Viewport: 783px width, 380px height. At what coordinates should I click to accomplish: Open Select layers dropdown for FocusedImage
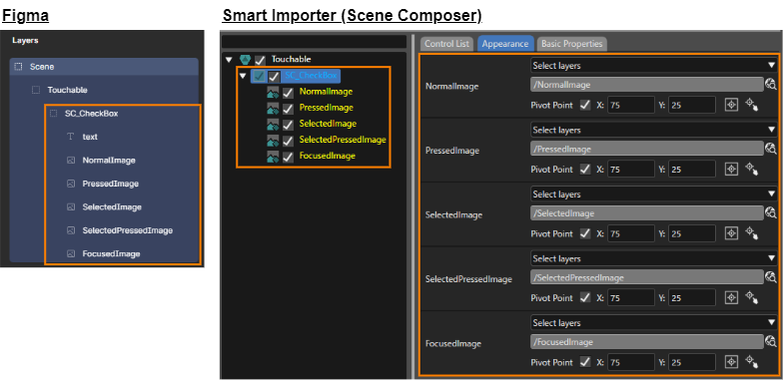(653, 323)
